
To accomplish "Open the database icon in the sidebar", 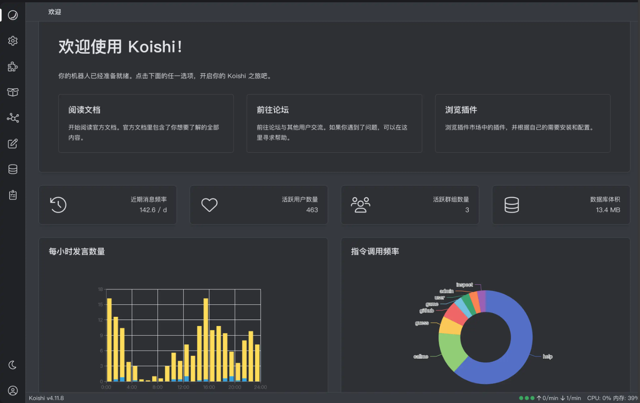I will coord(13,169).
